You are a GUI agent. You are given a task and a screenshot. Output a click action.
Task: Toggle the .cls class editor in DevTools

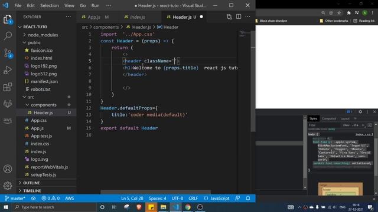(355, 125)
